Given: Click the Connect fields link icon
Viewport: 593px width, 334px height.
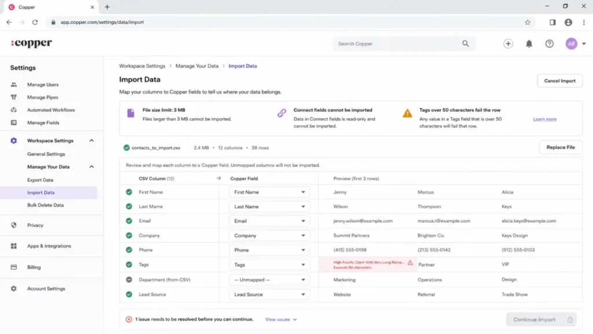Looking at the screenshot, I should click(282, 113).
